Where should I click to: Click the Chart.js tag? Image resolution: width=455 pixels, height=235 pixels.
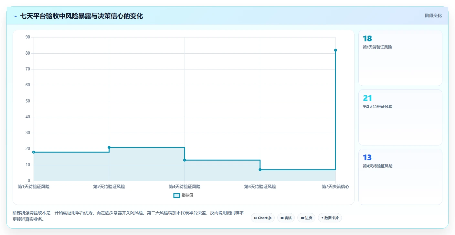pyautogui.click(x=263, y=218)
